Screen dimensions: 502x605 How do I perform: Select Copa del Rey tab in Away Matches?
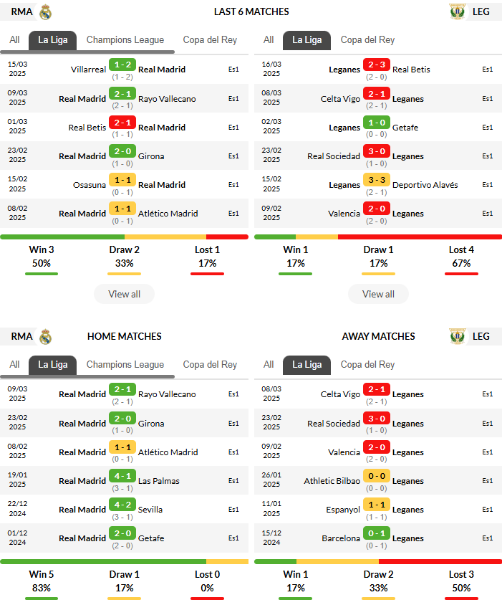367,364
